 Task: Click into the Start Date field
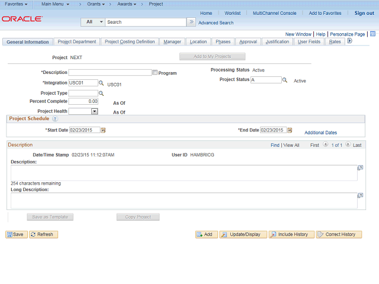[85, 130]
